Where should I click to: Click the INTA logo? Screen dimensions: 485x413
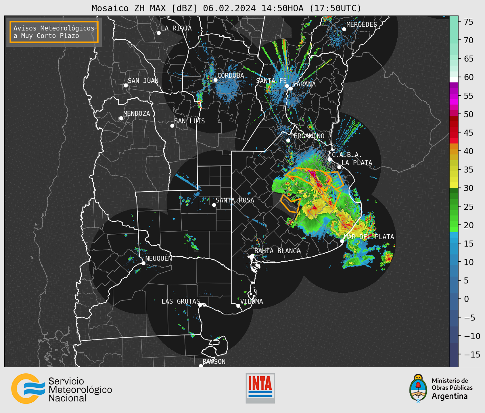[x=260, y=388]
